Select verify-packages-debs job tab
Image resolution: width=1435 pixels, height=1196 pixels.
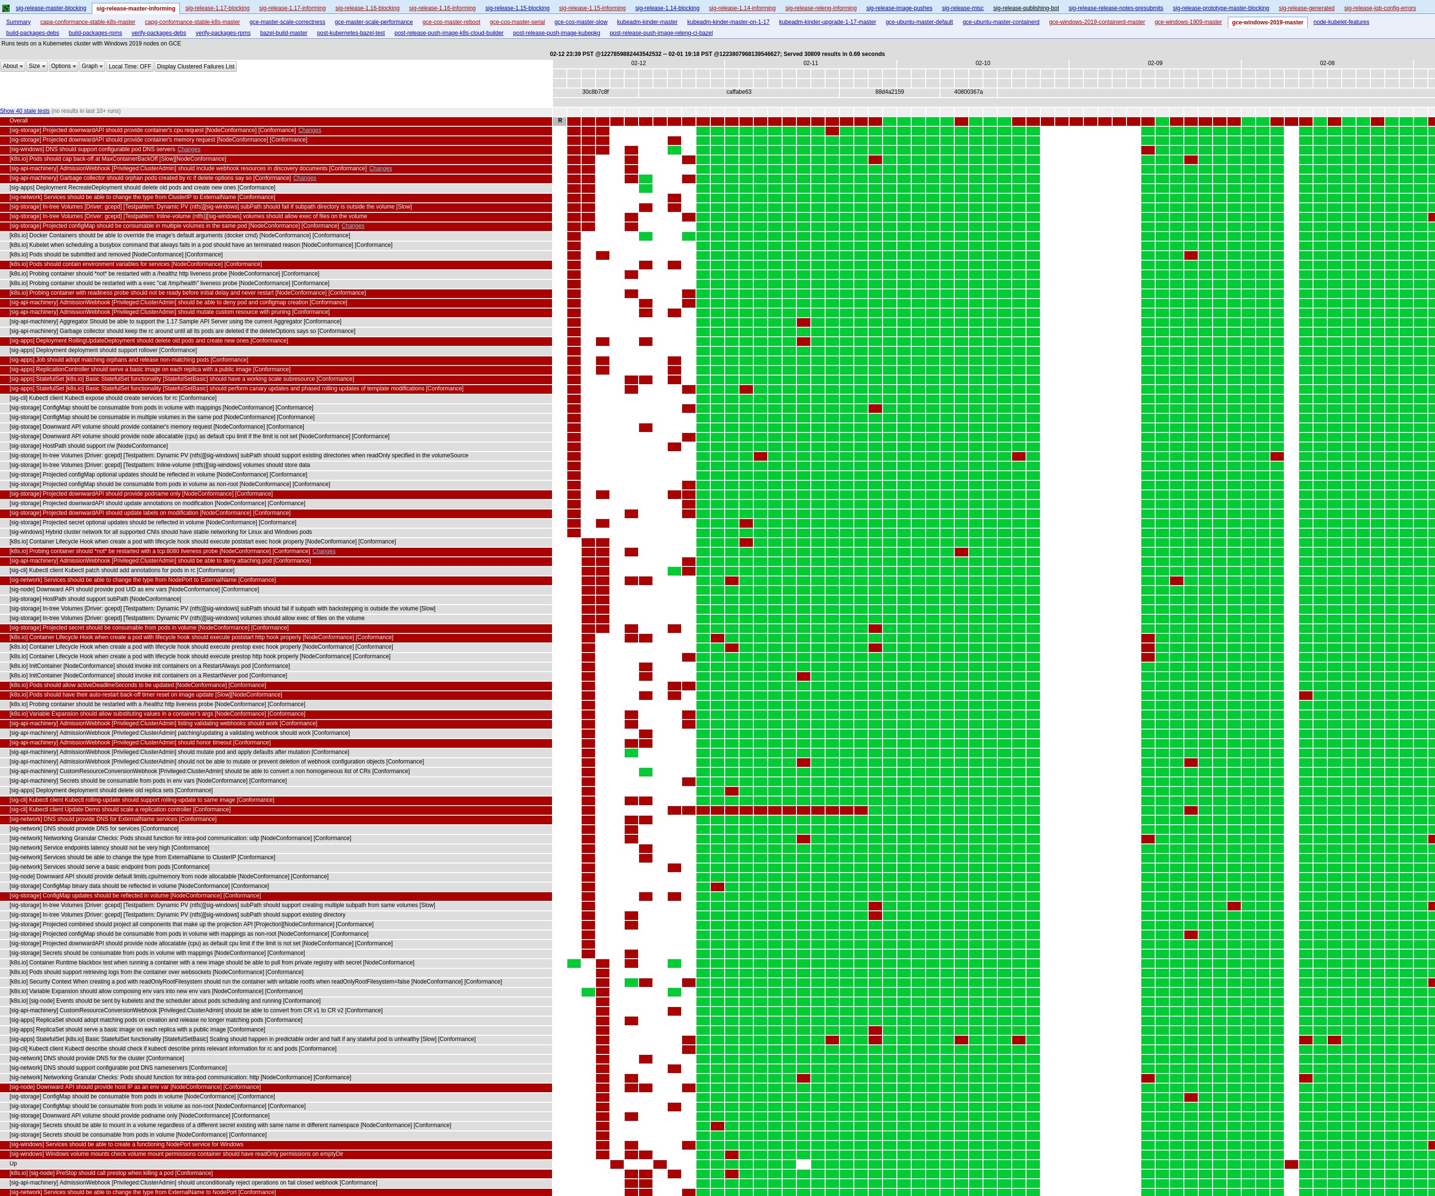pos(158,33)
